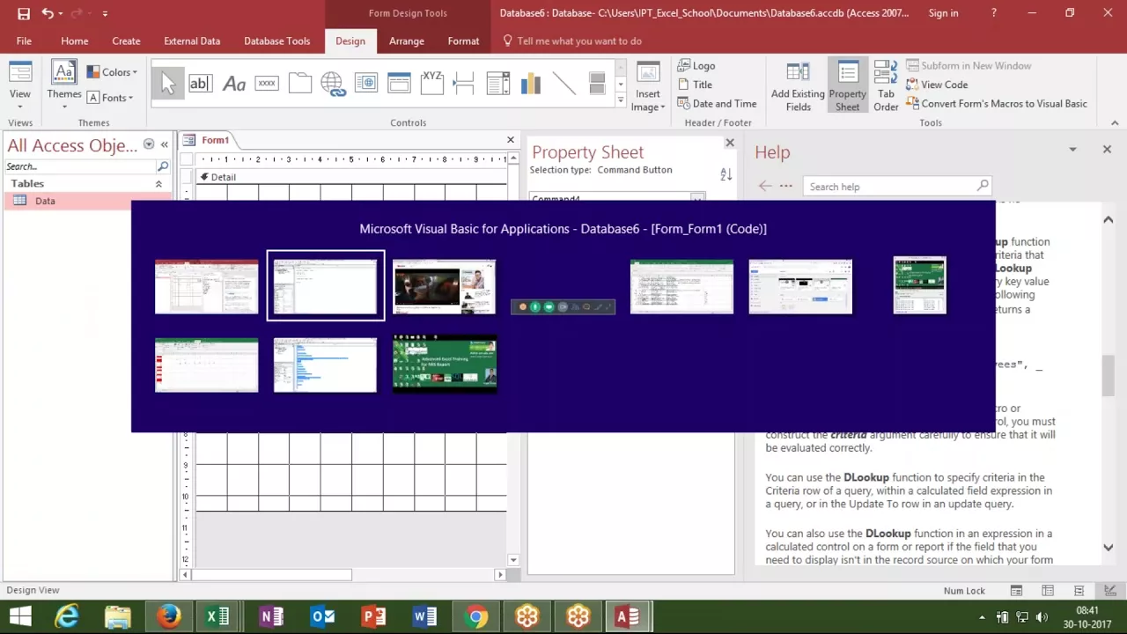Choose the Insert Page Break control

pyautogui.click(x=465, y=84)
